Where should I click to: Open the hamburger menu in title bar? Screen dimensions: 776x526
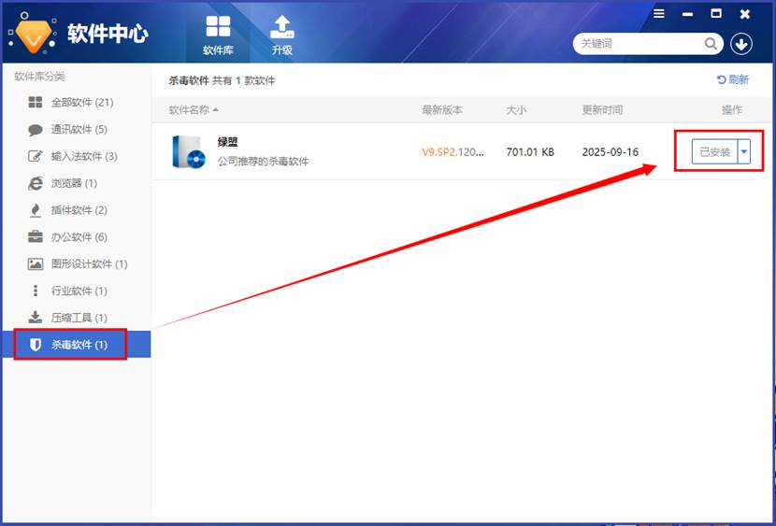pyautogui.click(x=659, y=14)
